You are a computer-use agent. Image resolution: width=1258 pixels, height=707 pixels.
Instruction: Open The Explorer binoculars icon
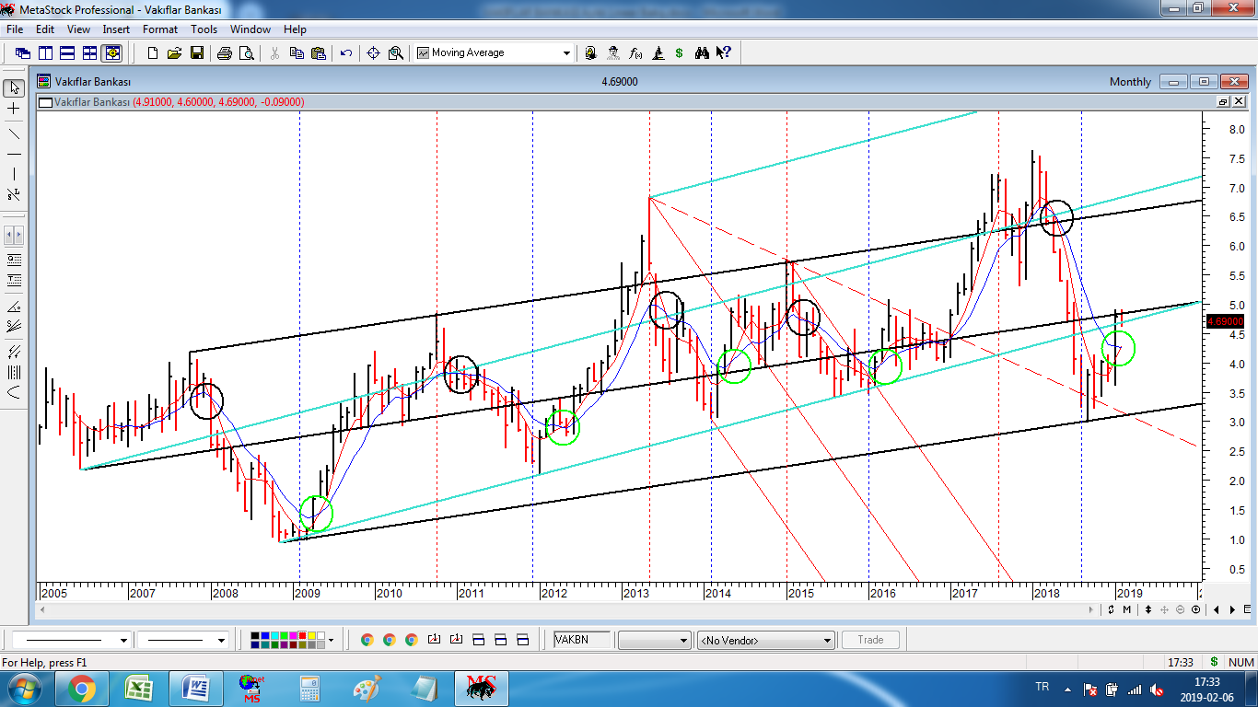tap(702, 52)
